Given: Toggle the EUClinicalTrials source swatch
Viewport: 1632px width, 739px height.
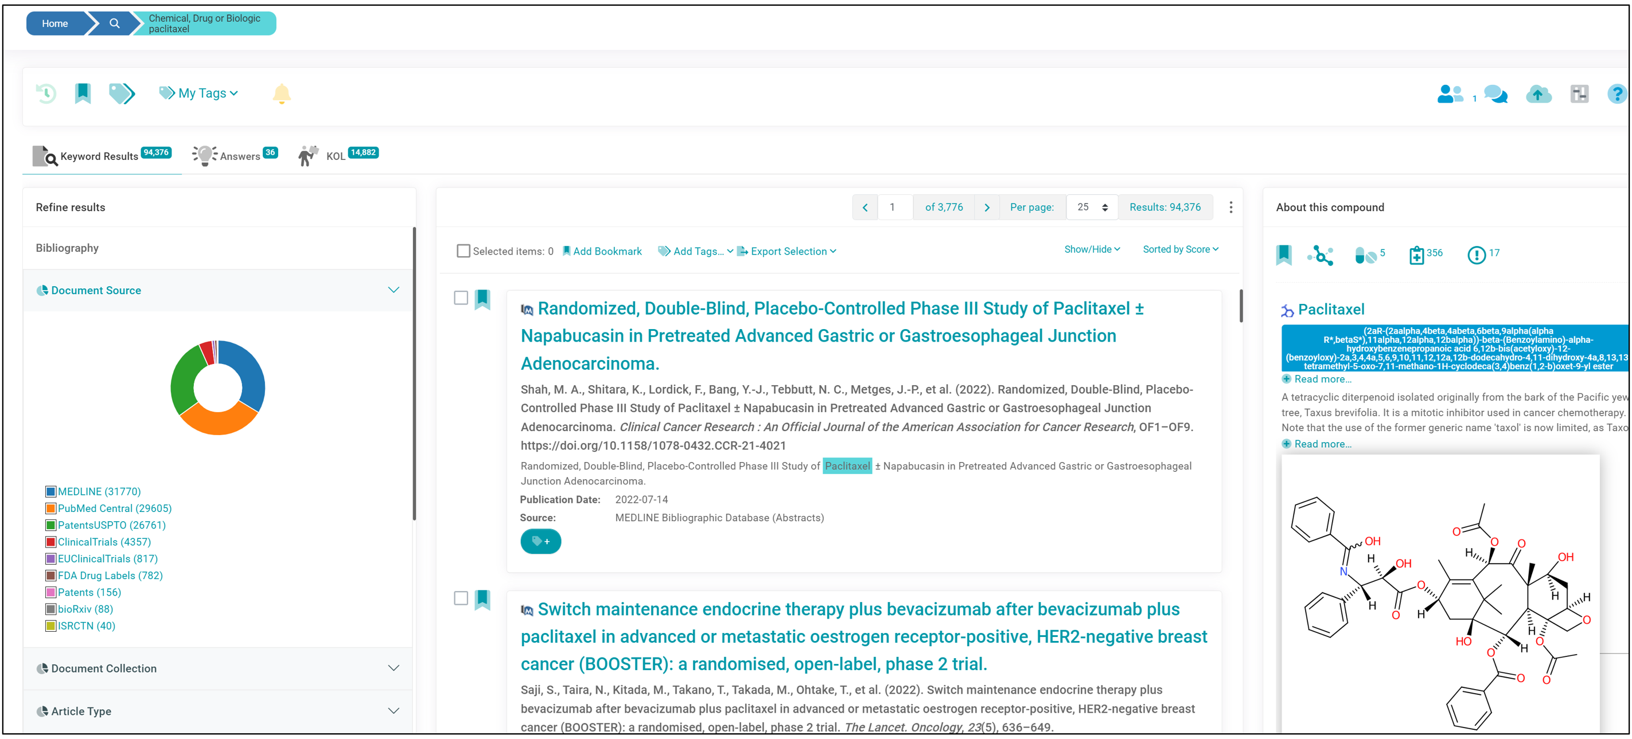Looking at the screenshot, I should (50, 559).
